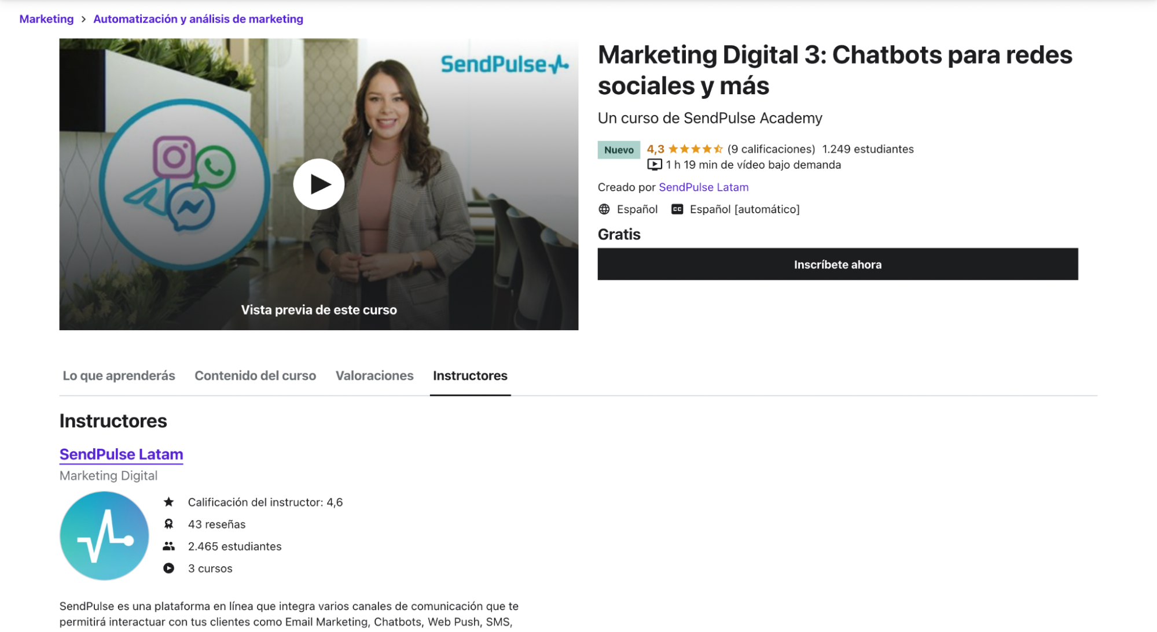Click '1 h 19 min de vídeo bajo demanda'
This screenshot has width=1157, height=632.
click(753, 165)
